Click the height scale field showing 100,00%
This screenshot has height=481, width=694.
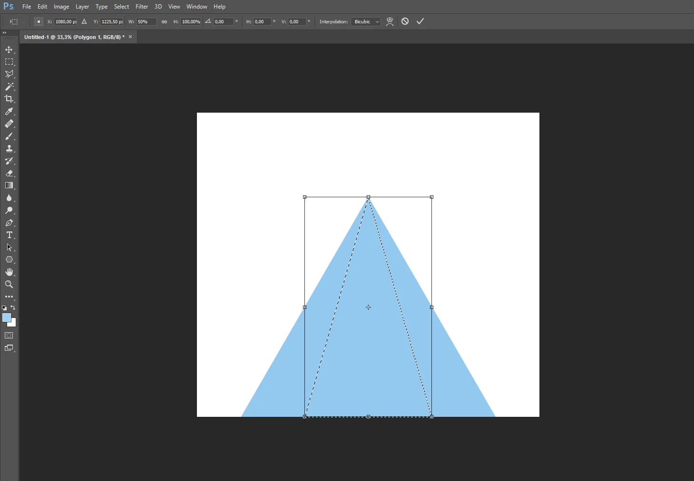(191, 21)
